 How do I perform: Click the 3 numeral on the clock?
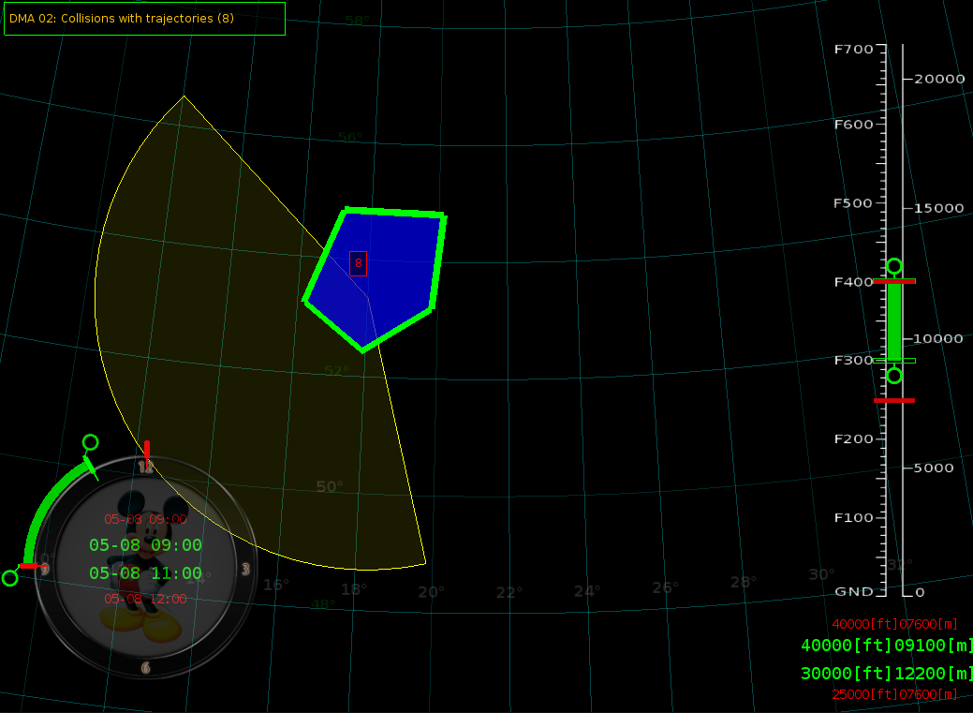pyautogui.click(x=245, y=569)
